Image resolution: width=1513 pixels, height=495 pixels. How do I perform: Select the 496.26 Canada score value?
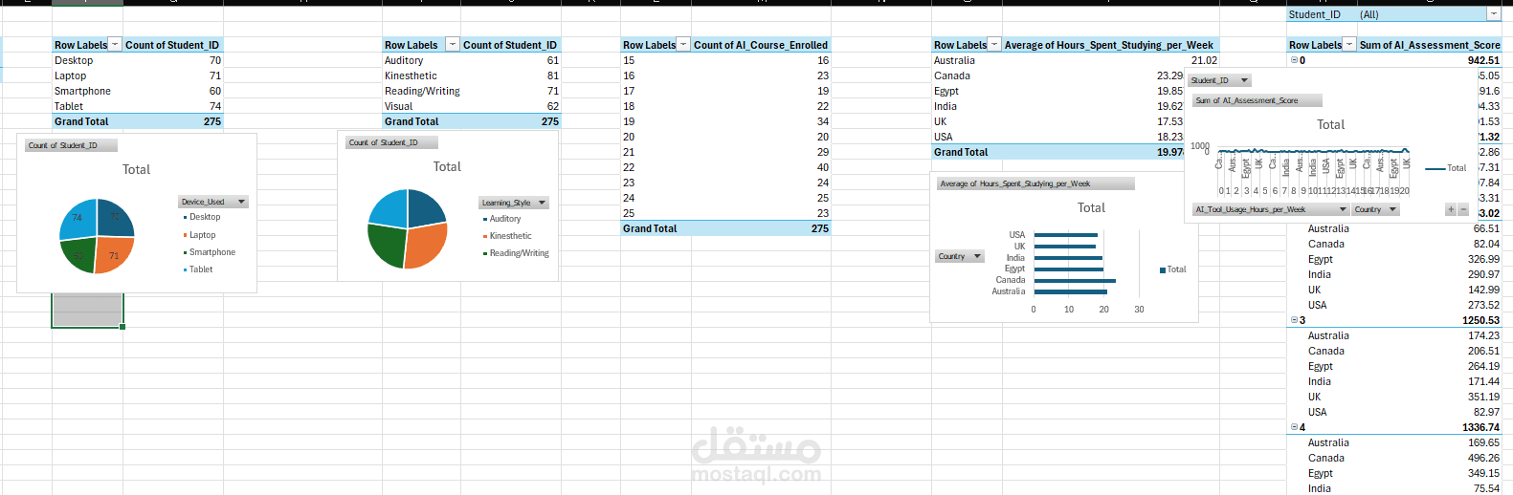tap(1430, 458)
